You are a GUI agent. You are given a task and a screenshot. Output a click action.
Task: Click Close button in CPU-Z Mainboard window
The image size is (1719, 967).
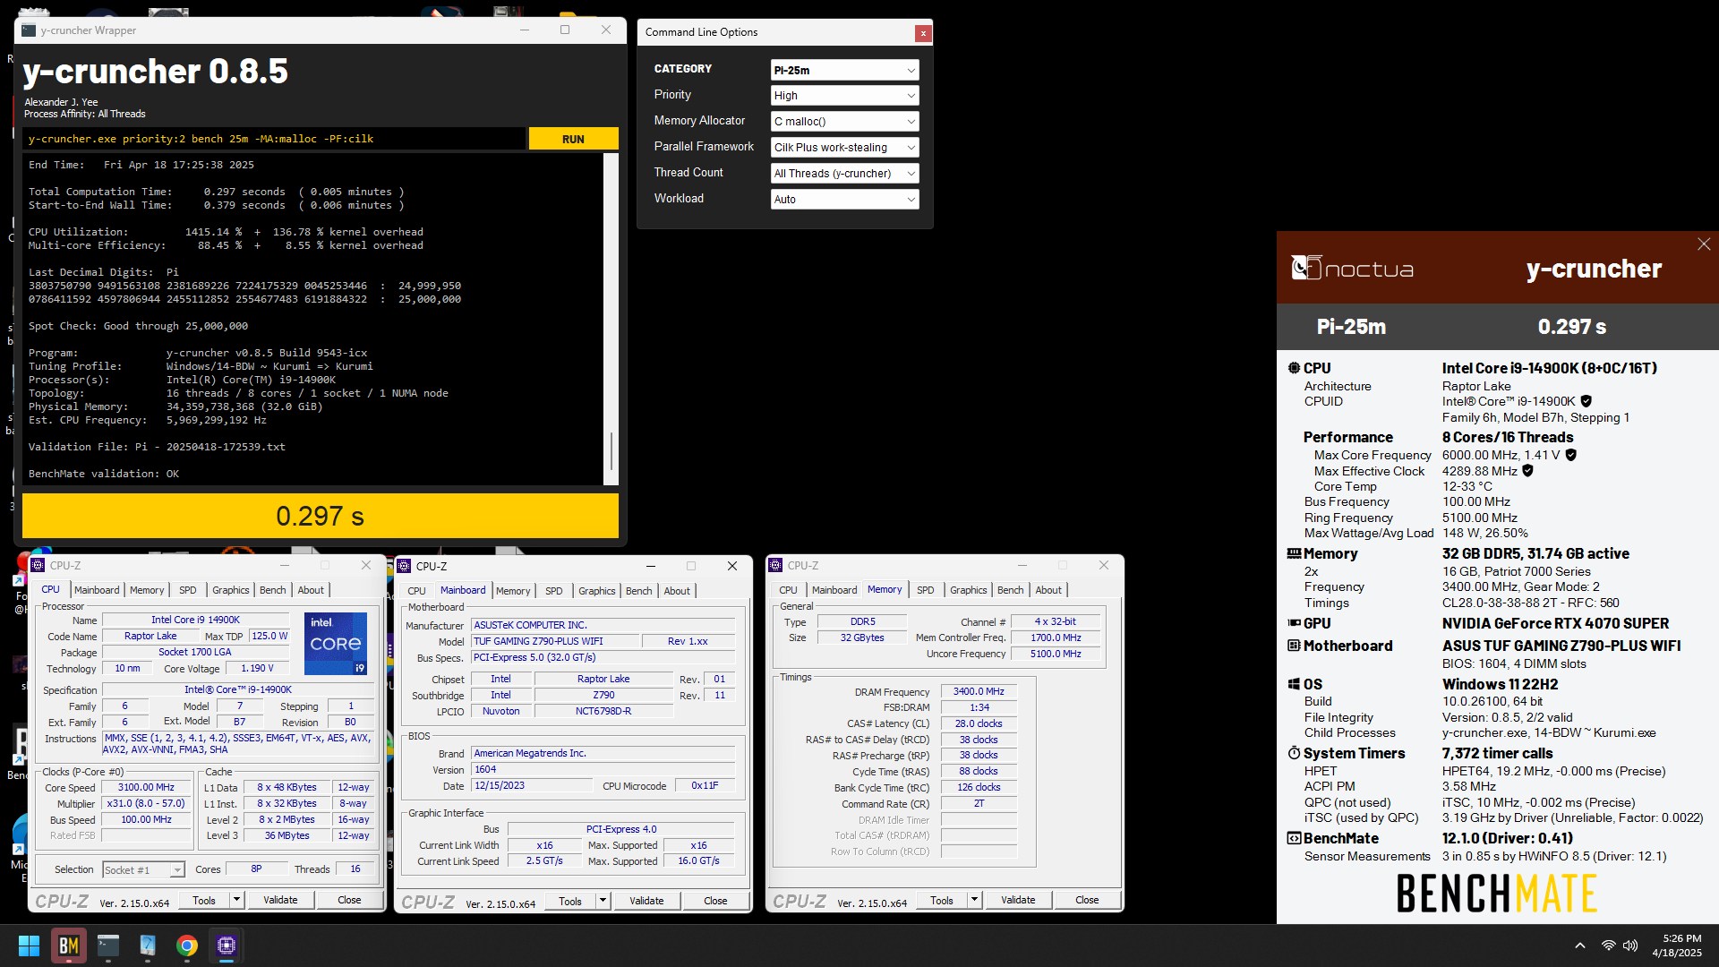tap(715, 901)
